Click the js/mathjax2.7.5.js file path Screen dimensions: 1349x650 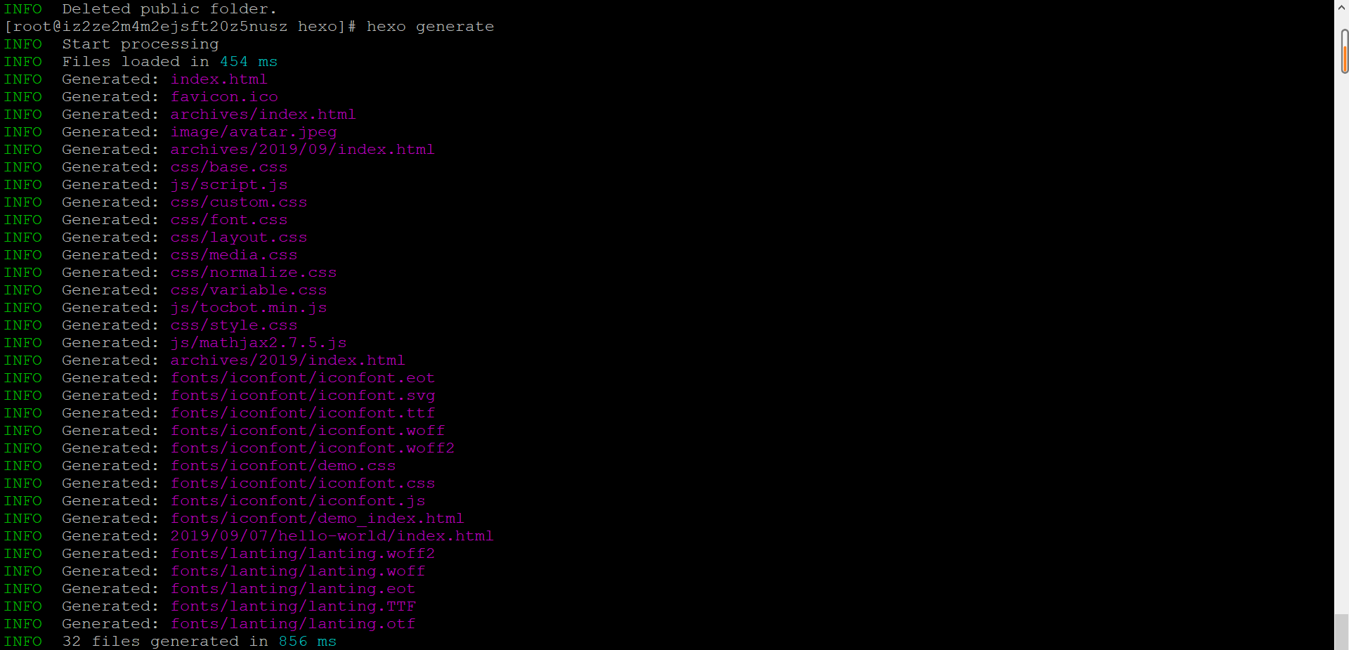[x=258, y=342]
